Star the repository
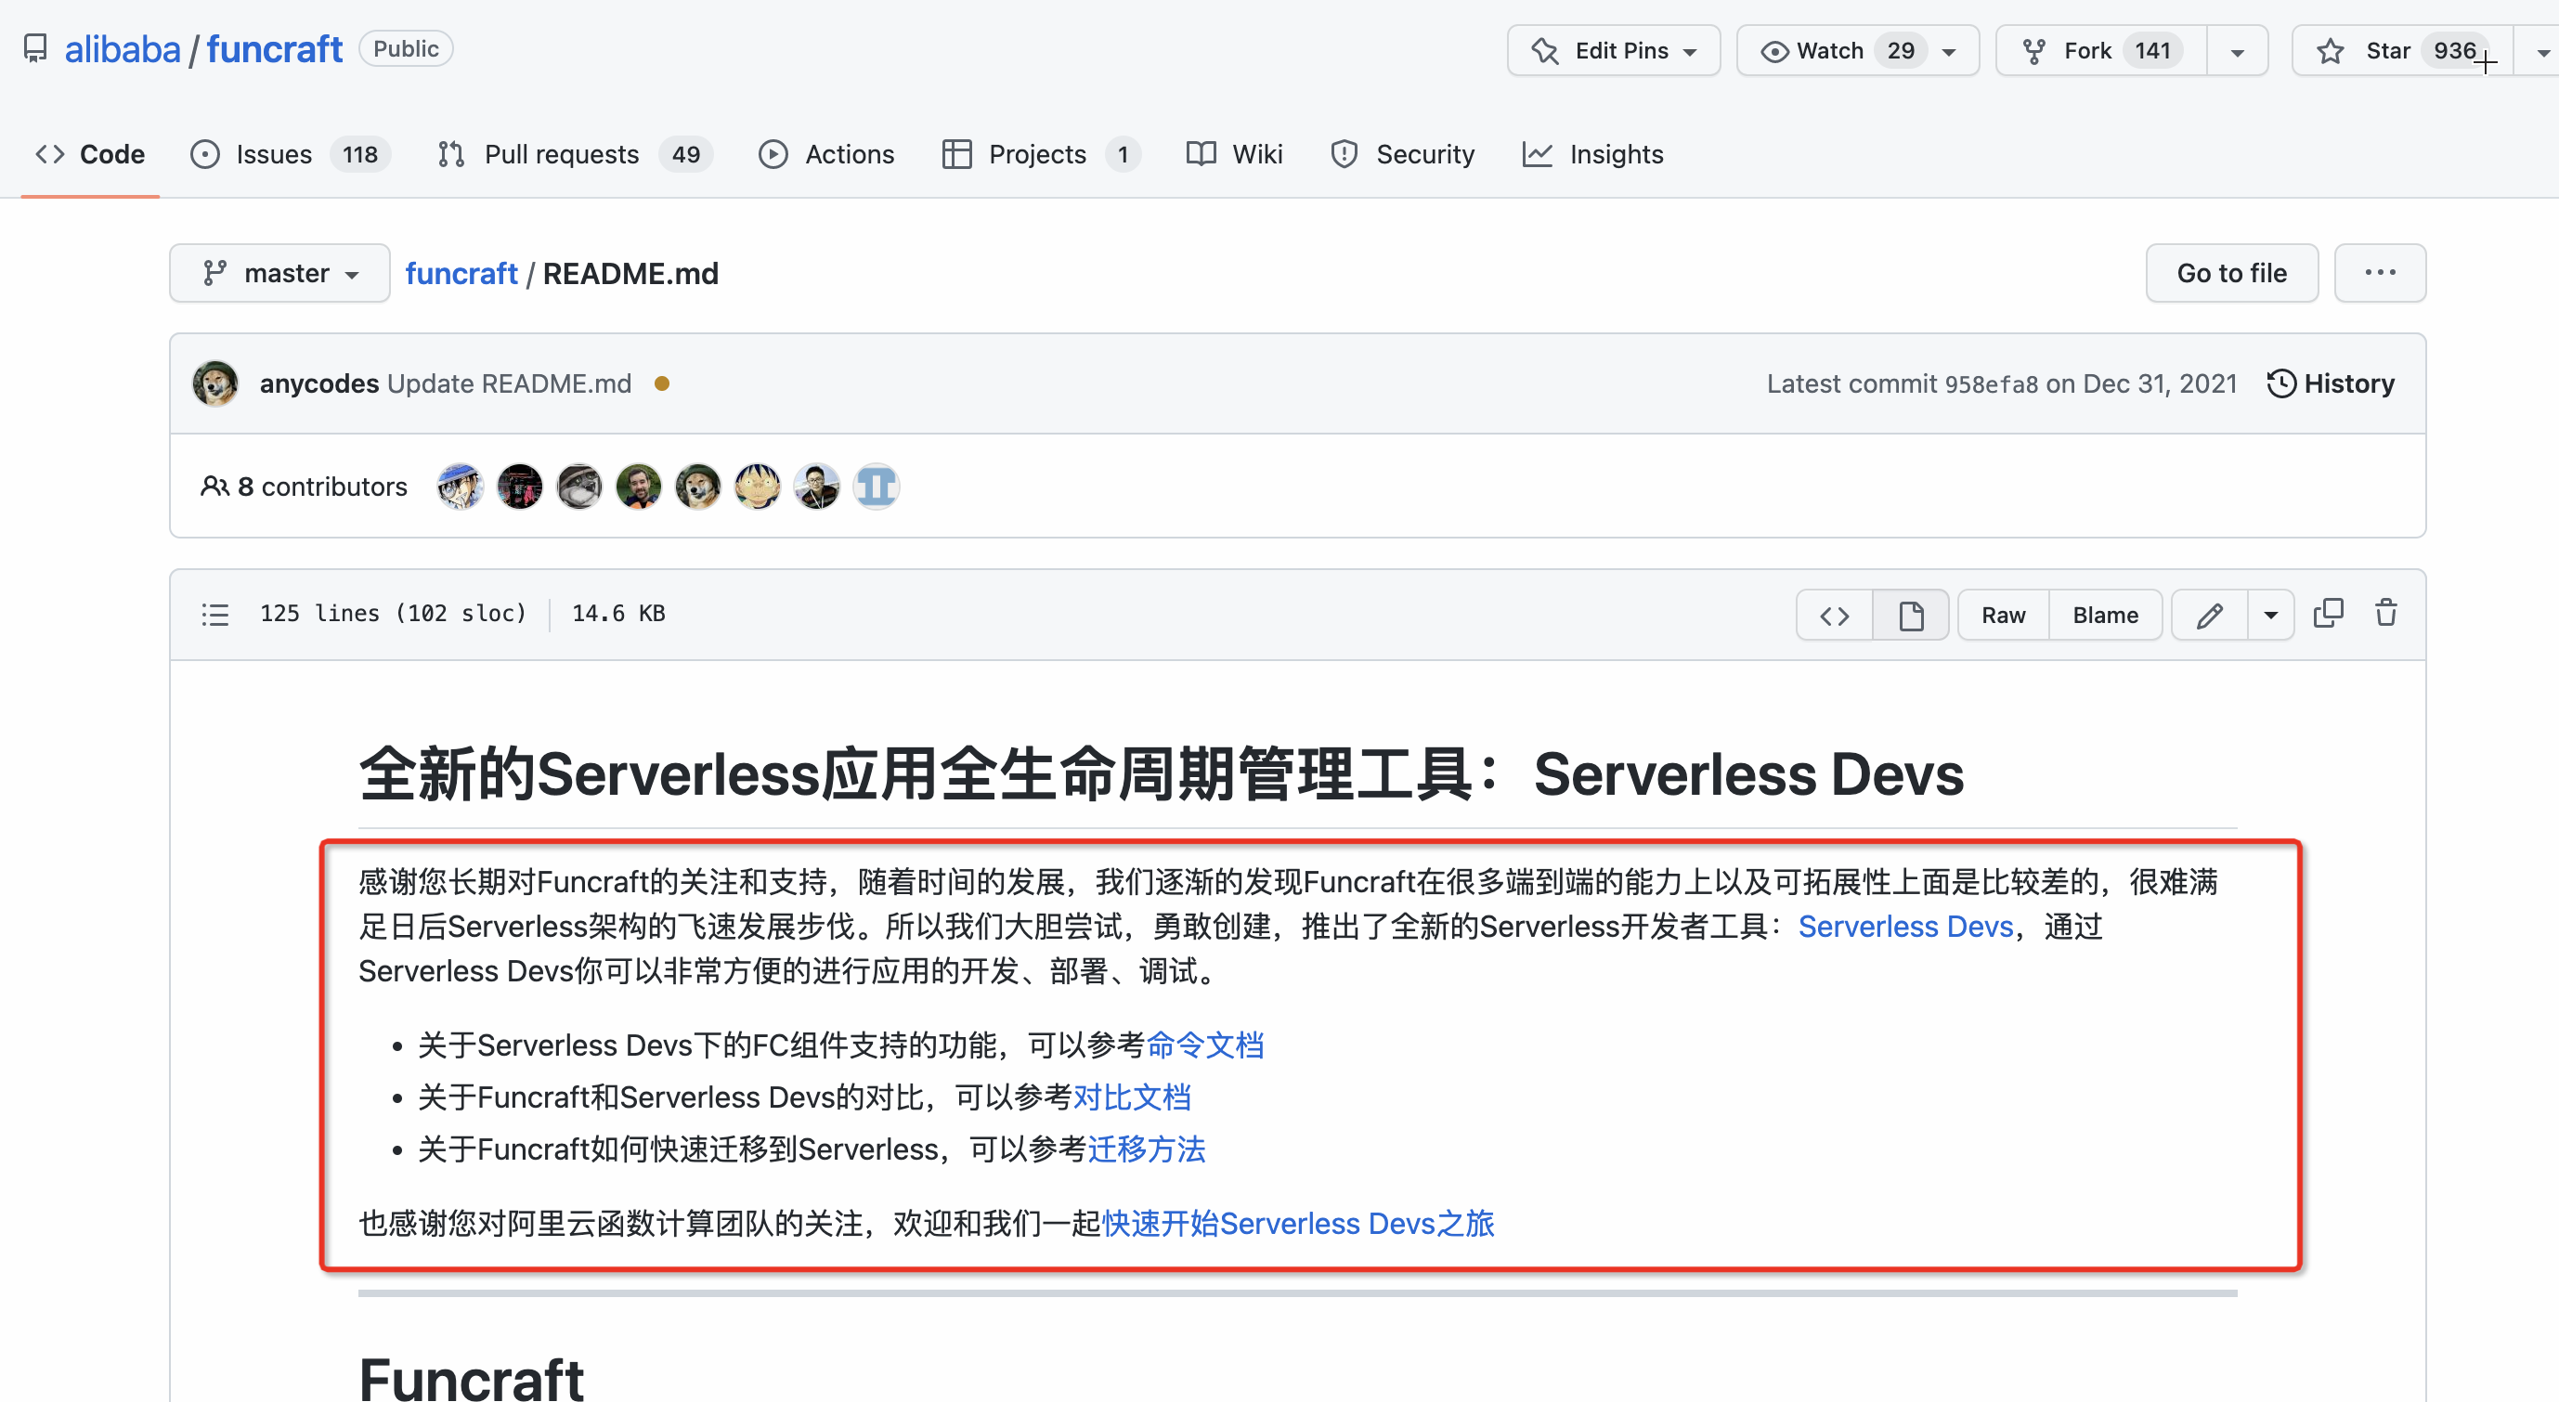This screenshot has width=2559, height=1402. click(2402, 51)
